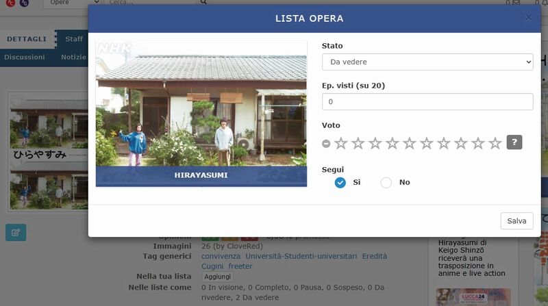Viewport: 548px width, 306px height.
Task: Select the Sì radio under Segui
Action: click(340, 182)
